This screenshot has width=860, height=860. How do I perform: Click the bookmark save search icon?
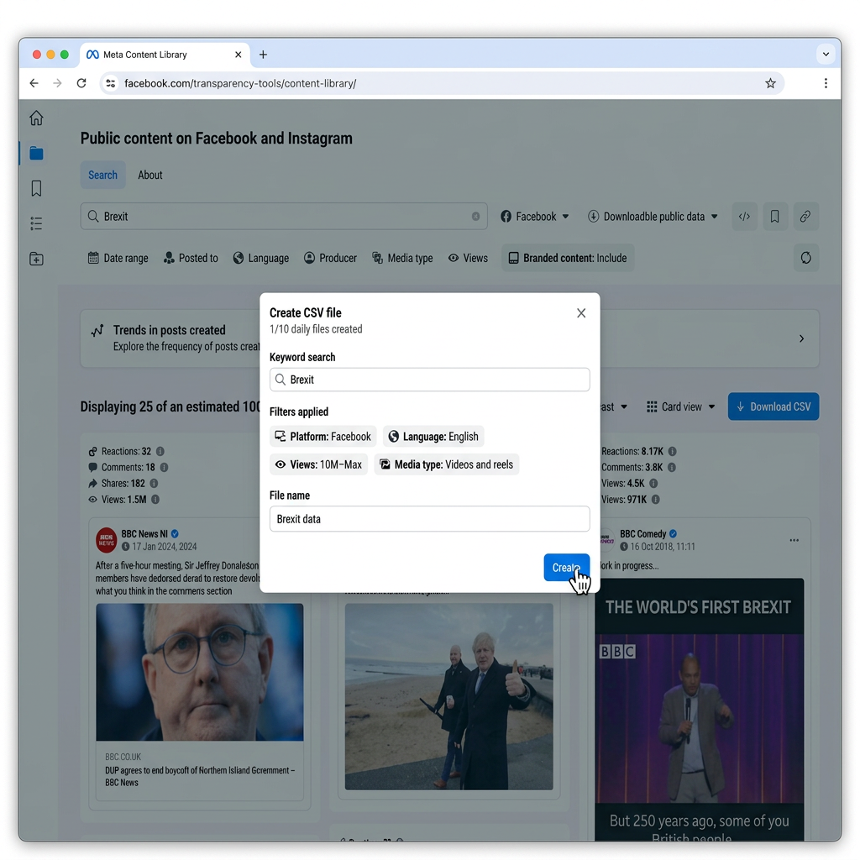[x=775, y=216]
